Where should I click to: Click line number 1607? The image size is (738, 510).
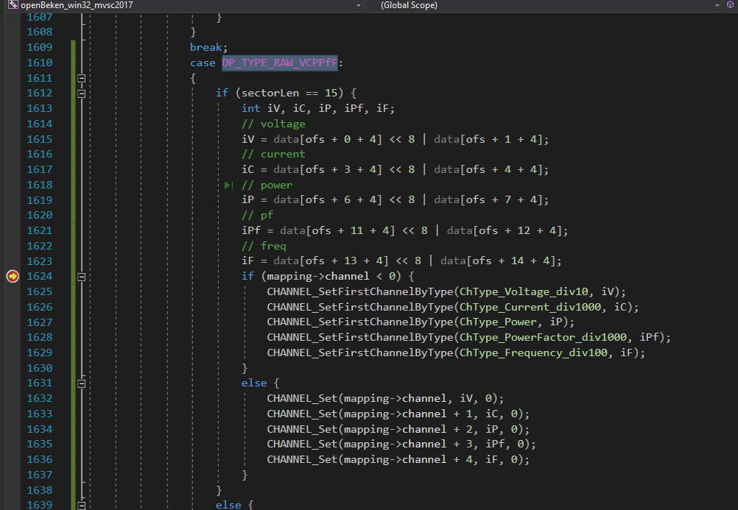(x=40, y=17)
